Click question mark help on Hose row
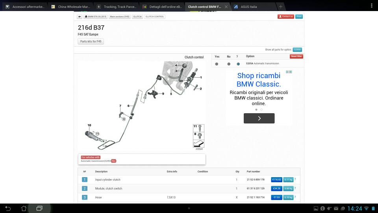378x213 pixels. pos(295,197)
